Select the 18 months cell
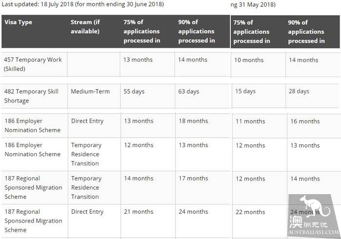This screenshot has width=341, height=239. pos(203,125)
